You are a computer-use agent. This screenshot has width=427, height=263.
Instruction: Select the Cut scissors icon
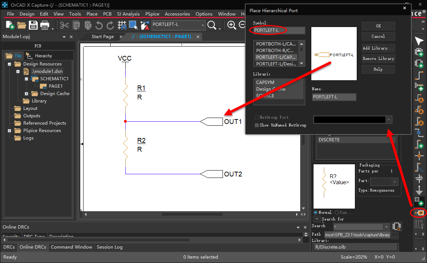click(65, 25)
